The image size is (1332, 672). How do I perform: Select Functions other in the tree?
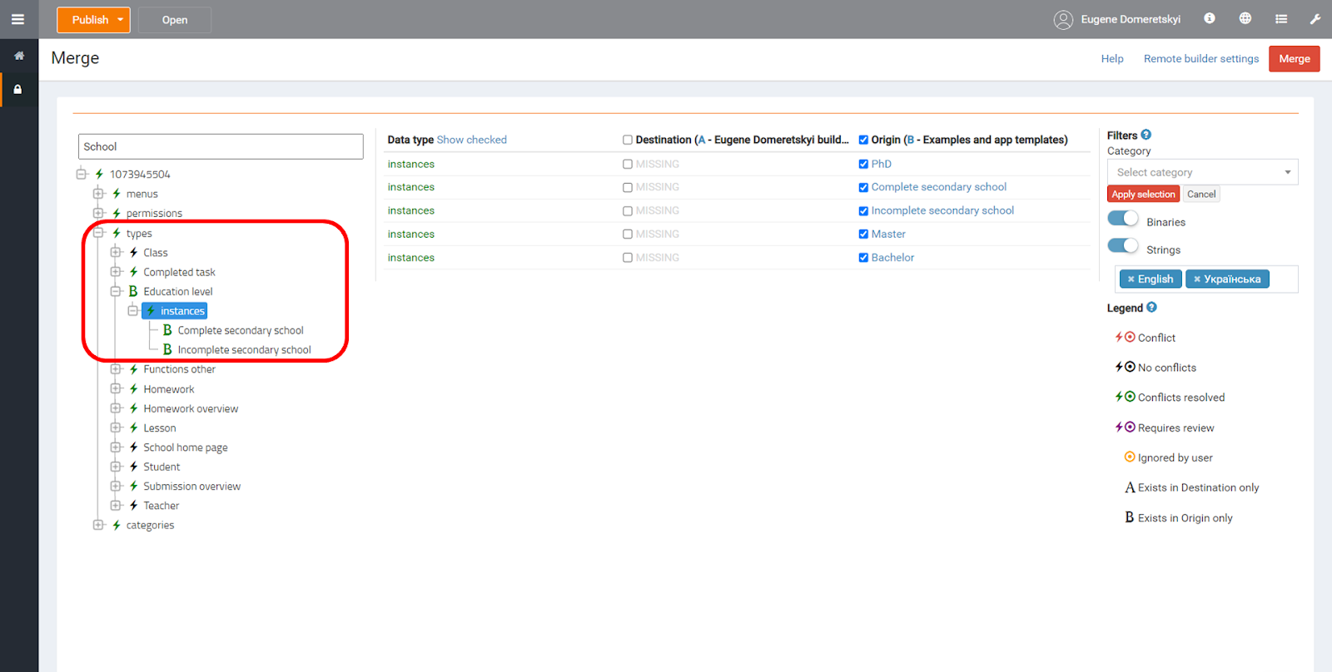click(x=179, y=369)
